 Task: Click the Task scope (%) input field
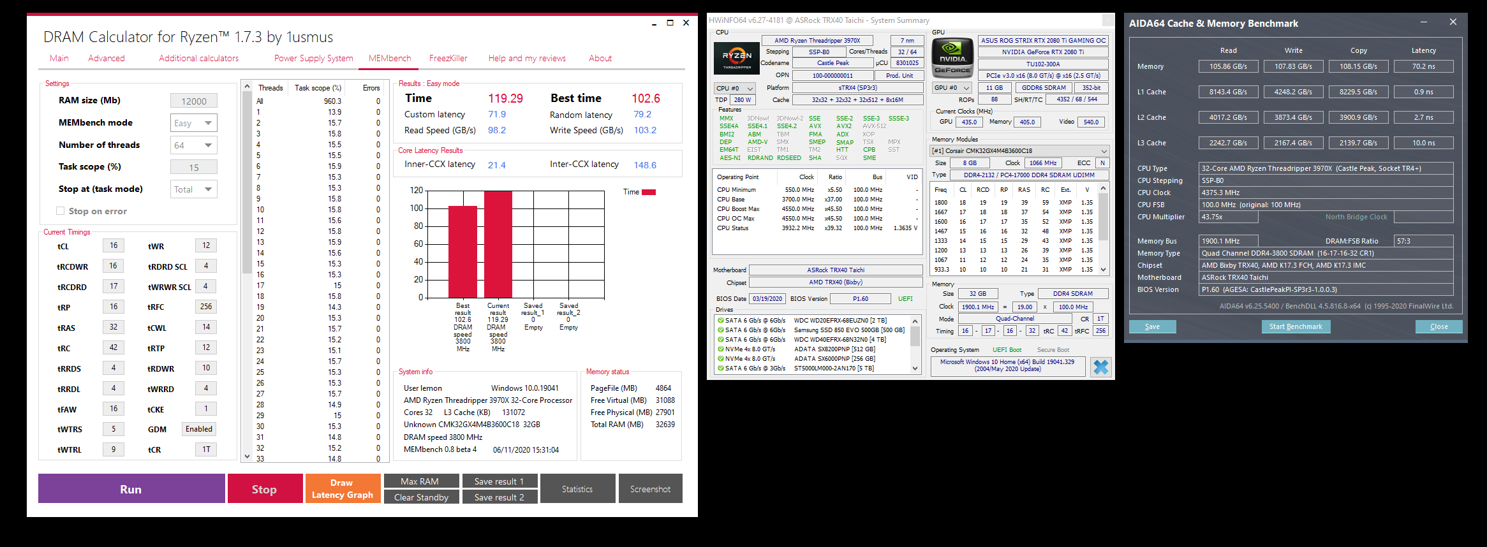[194, 167]
